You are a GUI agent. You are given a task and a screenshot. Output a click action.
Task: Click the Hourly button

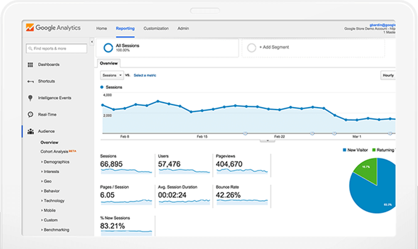(x=388, y=76)
